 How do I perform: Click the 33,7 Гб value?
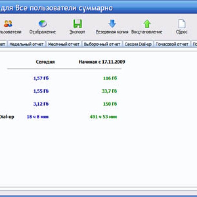pos(109,91)
